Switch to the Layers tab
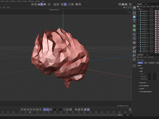159x119 pixels. coord(147,55)
